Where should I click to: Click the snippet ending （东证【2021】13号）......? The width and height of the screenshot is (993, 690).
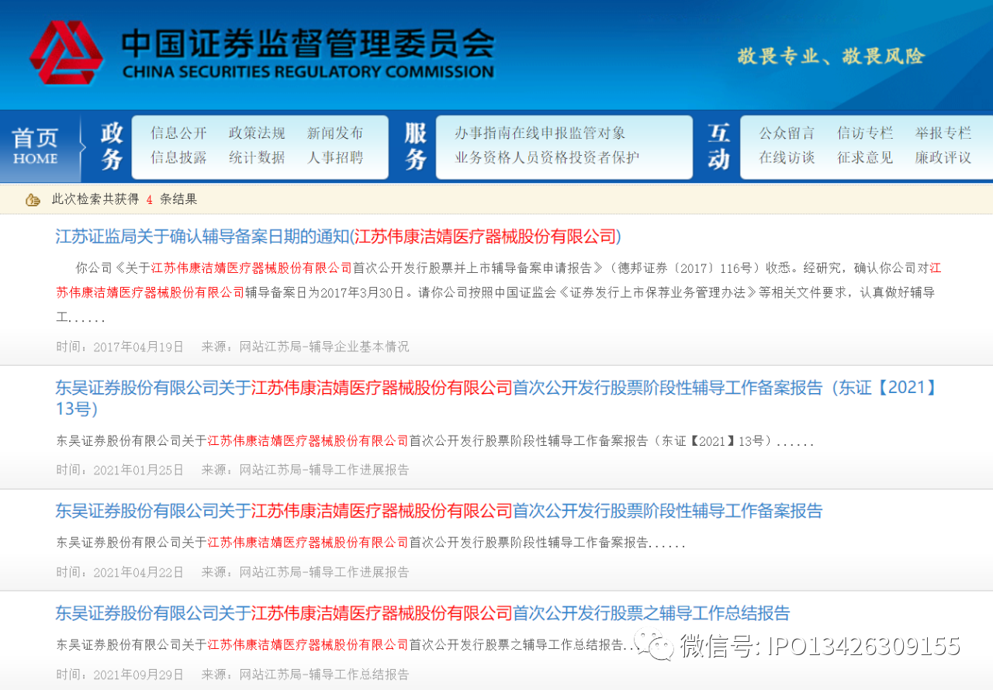(435, 441)
